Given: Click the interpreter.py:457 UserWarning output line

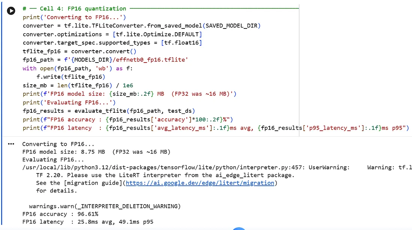Looking at the screenshot, I should tap(217, 167).
